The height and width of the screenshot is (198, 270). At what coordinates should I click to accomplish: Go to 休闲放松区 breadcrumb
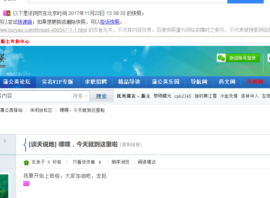point(41,110)
